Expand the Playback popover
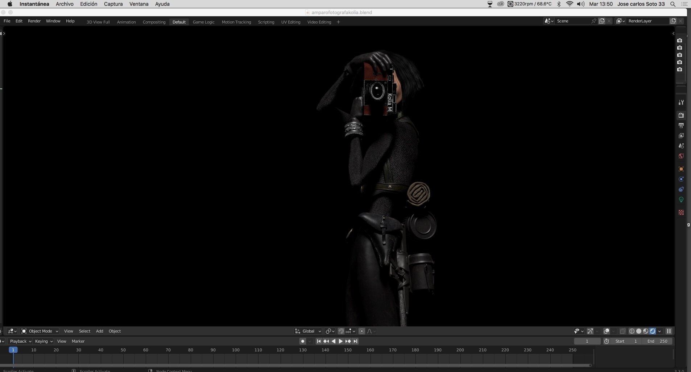 20,341
